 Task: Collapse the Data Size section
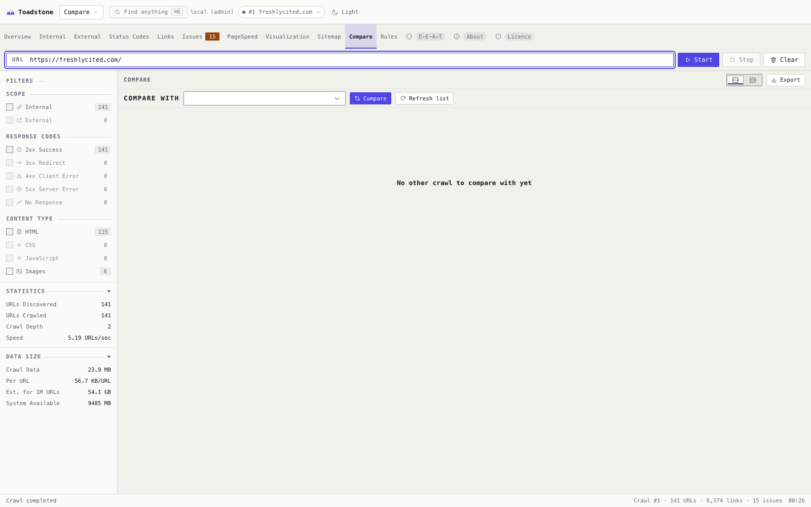click(109, 357)
